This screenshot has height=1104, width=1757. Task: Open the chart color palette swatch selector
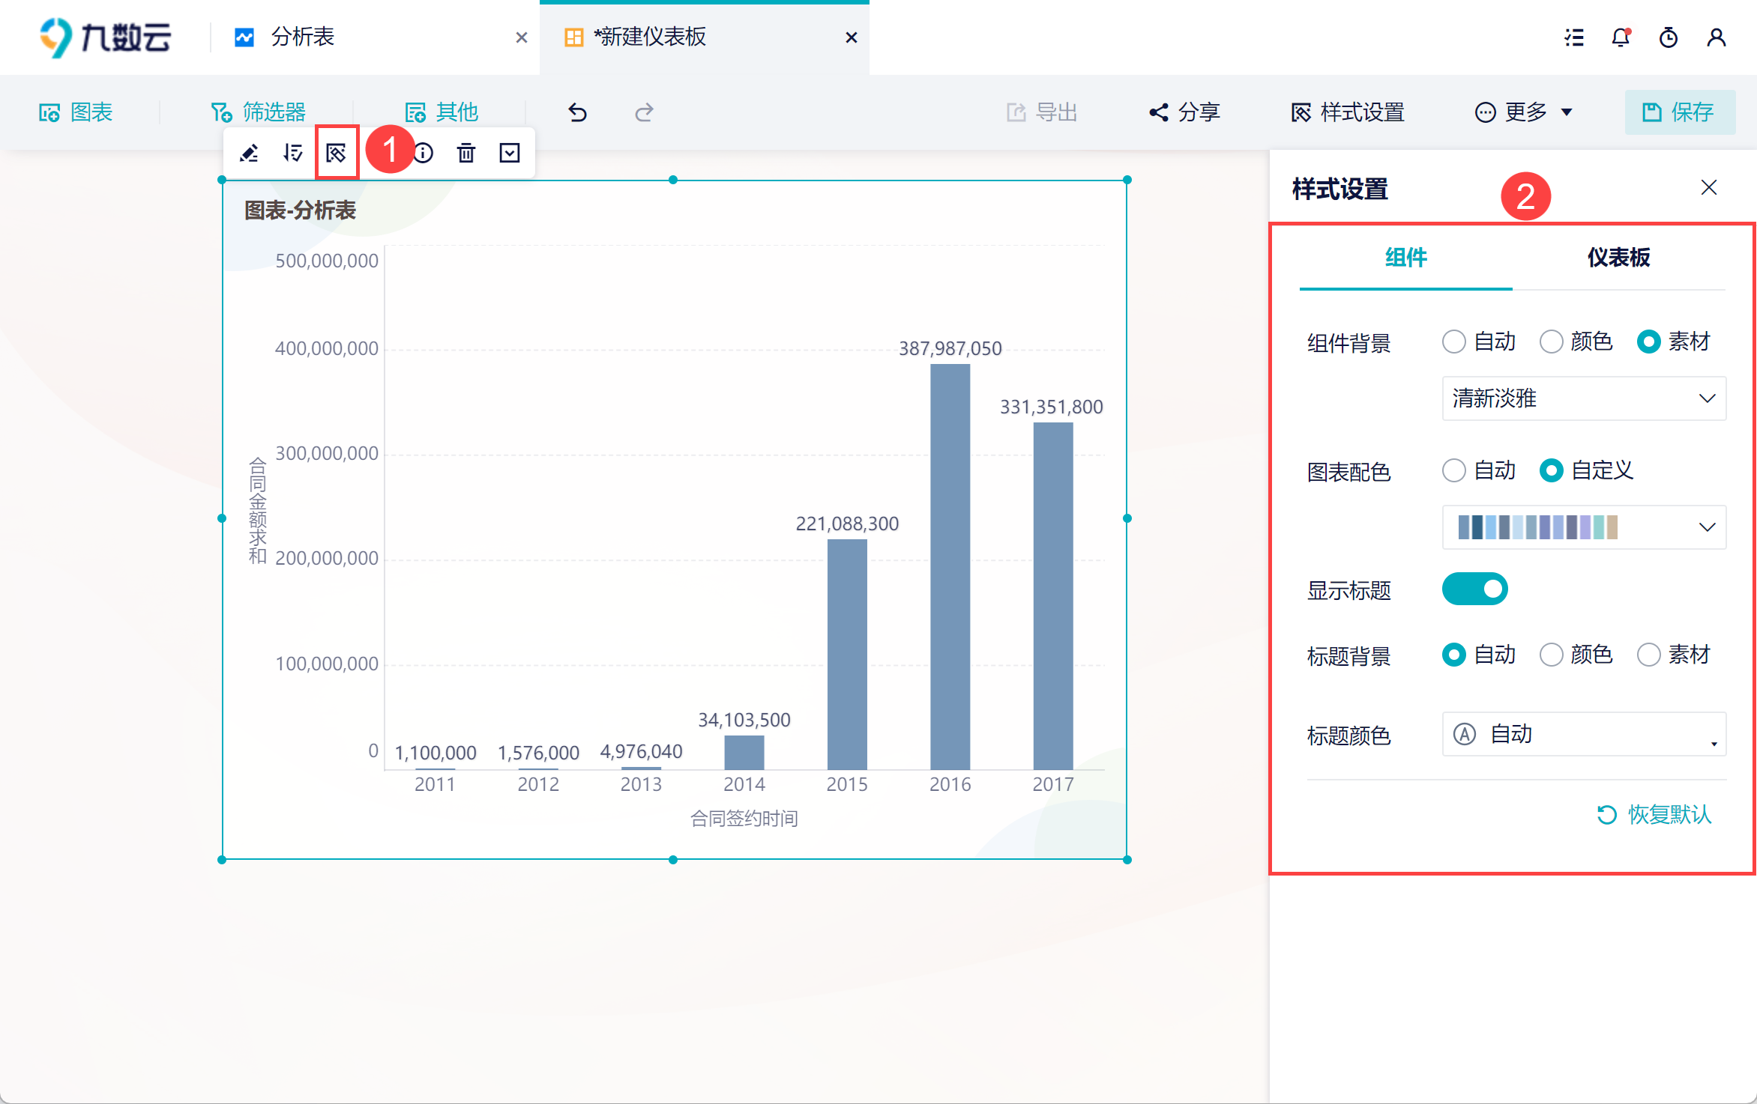(x=1584, y=527)
